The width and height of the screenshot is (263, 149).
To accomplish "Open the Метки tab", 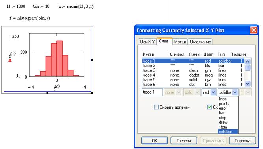I will point(180,42).
